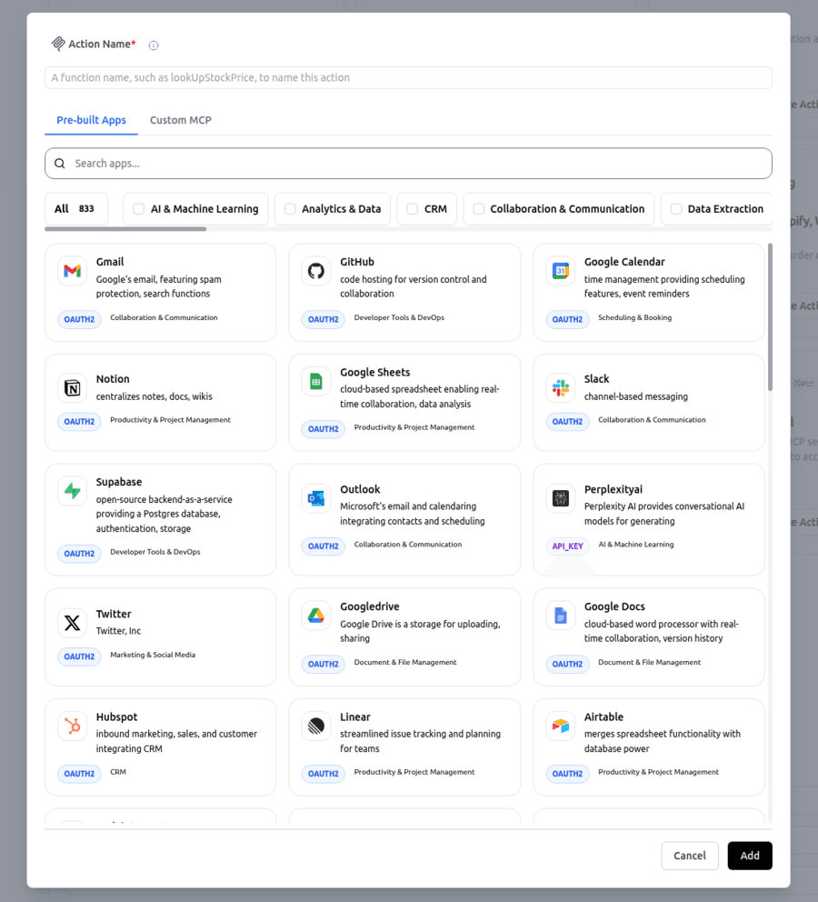Viewport: 818px width, 902px height.
Task: Click the GitHub logo icon
Action: point(316,270)
